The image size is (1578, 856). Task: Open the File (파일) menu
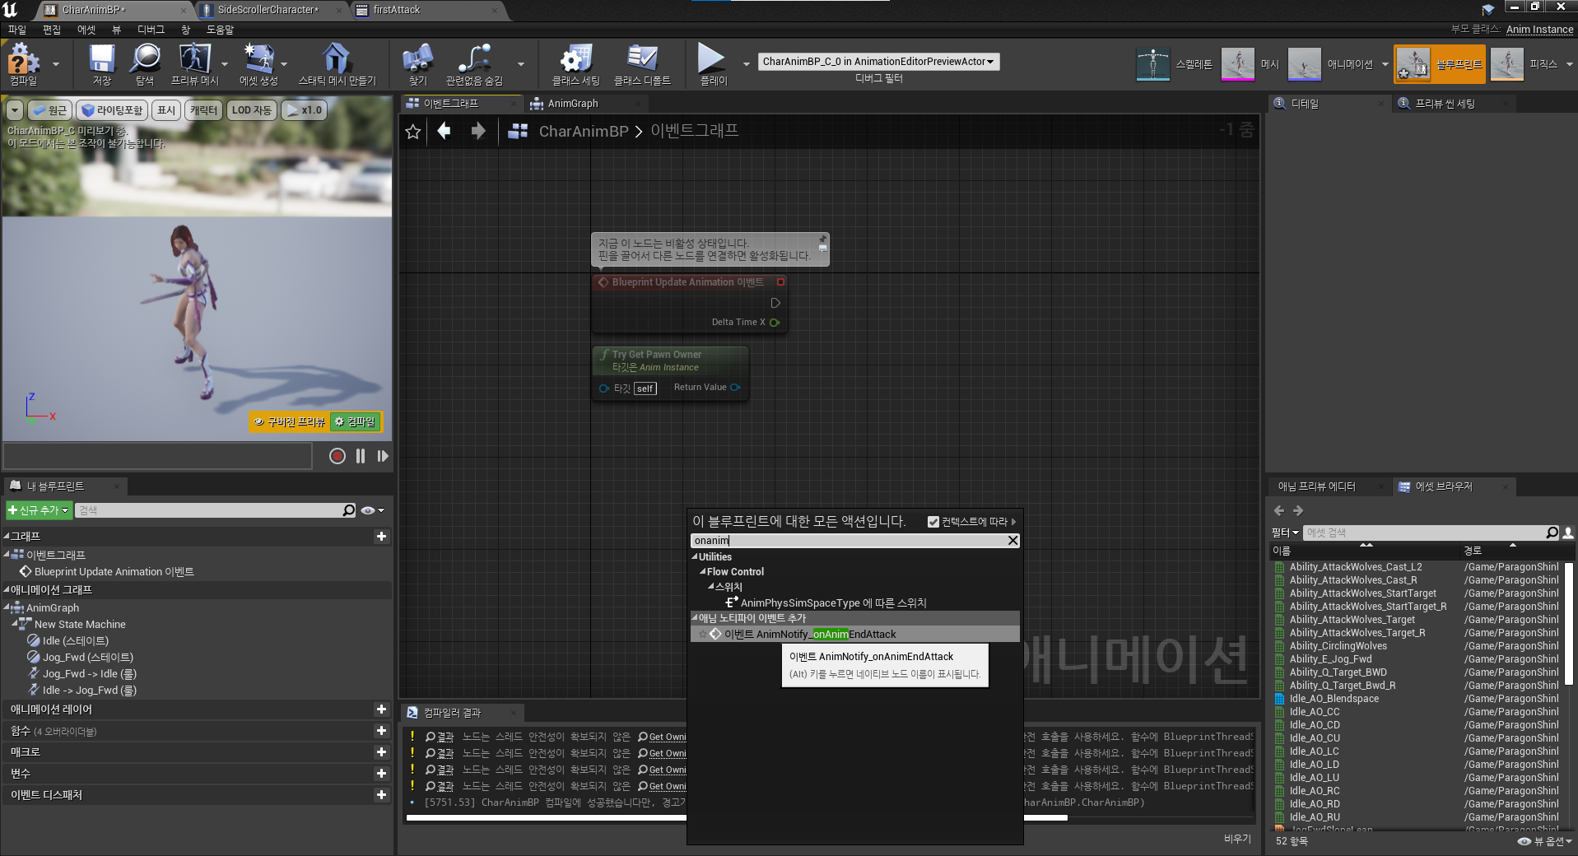(17, 30)
